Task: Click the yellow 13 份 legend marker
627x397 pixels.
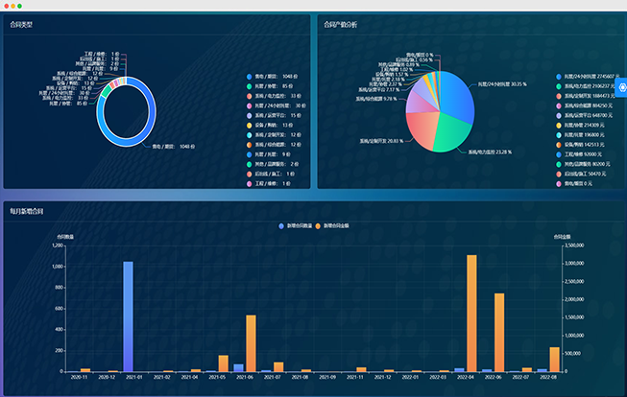Action: [251, 125]
